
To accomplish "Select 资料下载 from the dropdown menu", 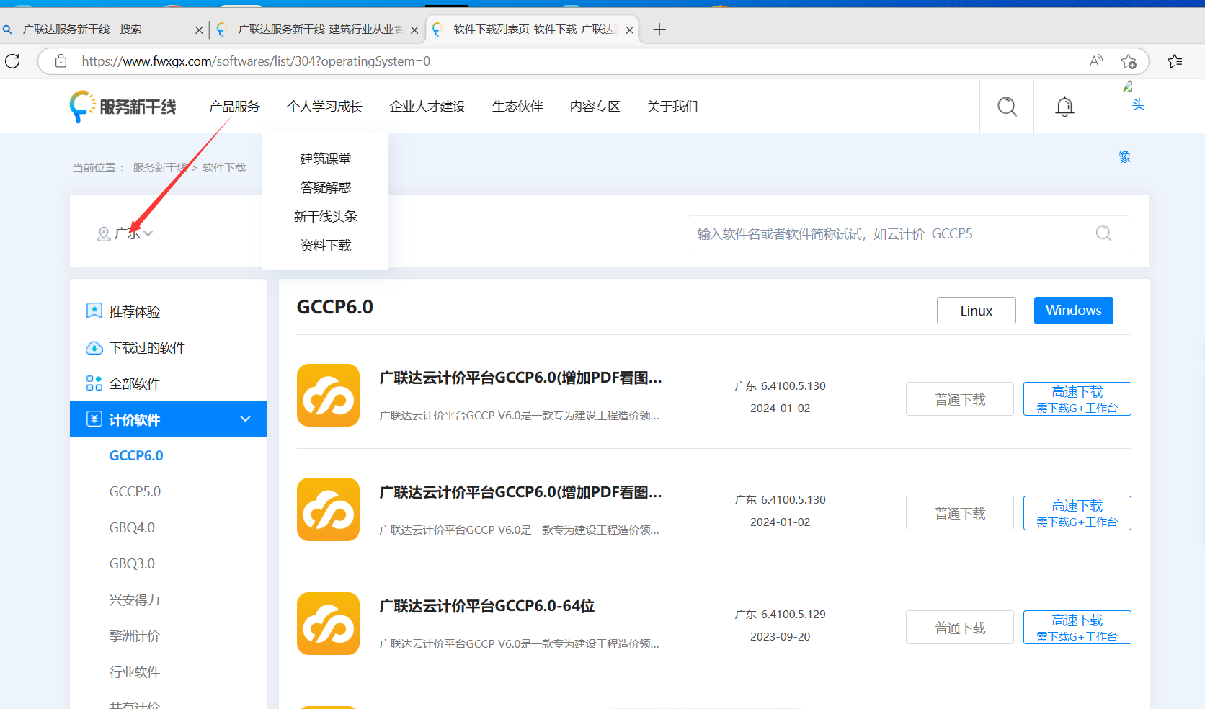I will click(326, 245).
